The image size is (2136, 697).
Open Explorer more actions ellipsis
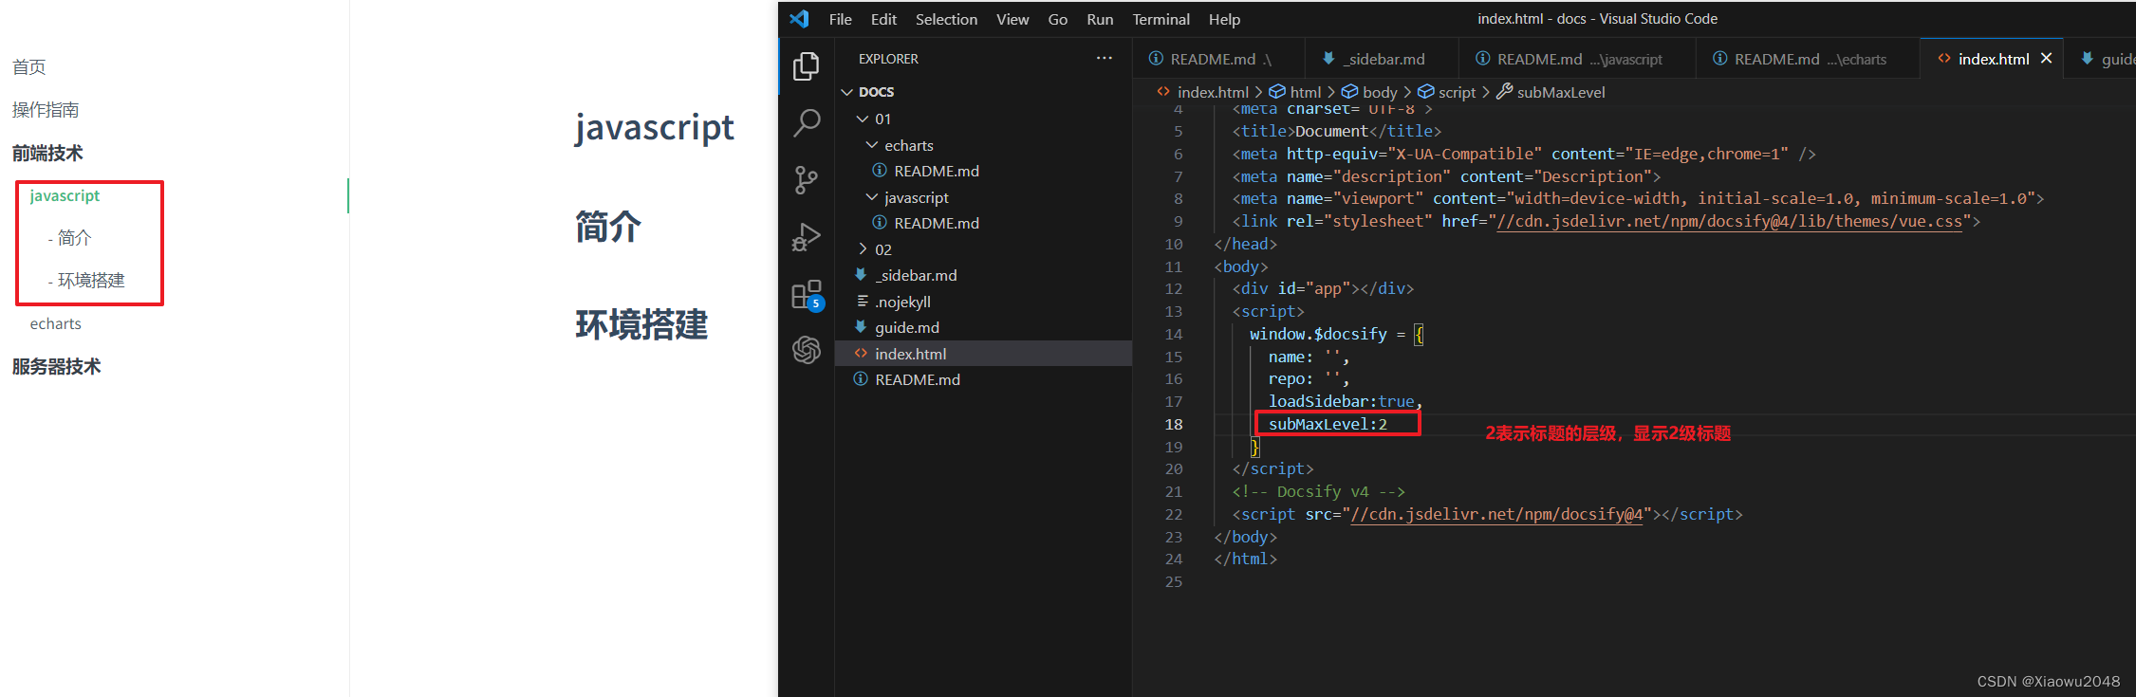click(1105, 58)
